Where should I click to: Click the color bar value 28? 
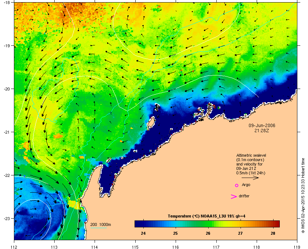pos(273,233)
